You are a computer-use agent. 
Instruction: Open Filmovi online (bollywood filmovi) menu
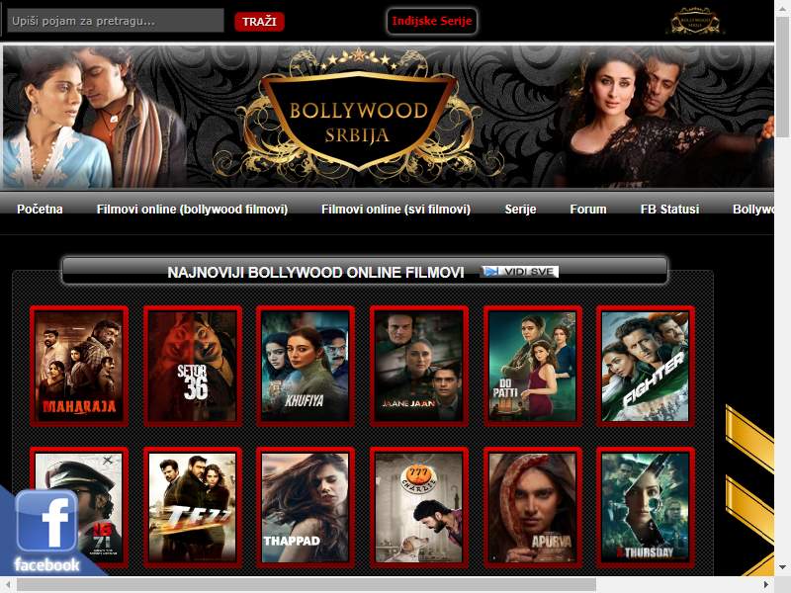coord(192,210)
